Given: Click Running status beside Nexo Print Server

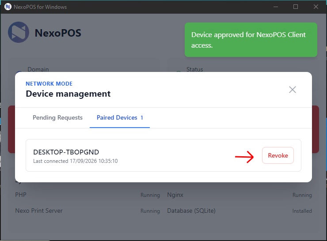Looking at the screenshot, I should coord(150,211).
